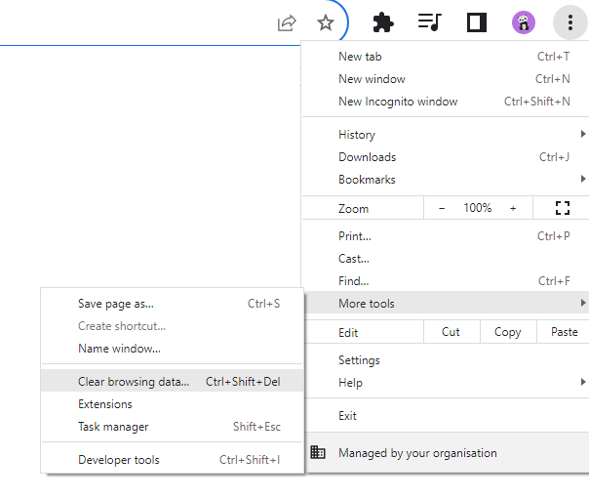Toggle the side panel icon
Viewport: 589px width, 499px height.
(x=477, y=22)
